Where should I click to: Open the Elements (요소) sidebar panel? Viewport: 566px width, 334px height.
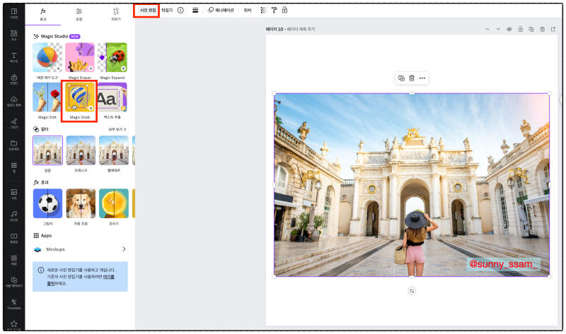point(13,35)
